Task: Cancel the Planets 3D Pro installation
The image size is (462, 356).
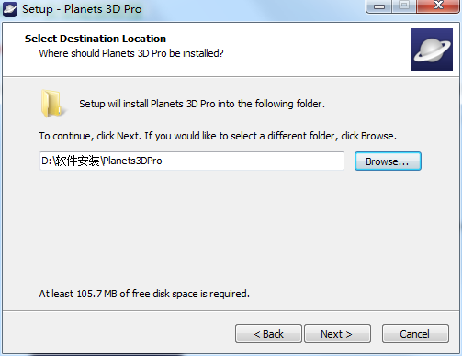Action: pos(415,334)
